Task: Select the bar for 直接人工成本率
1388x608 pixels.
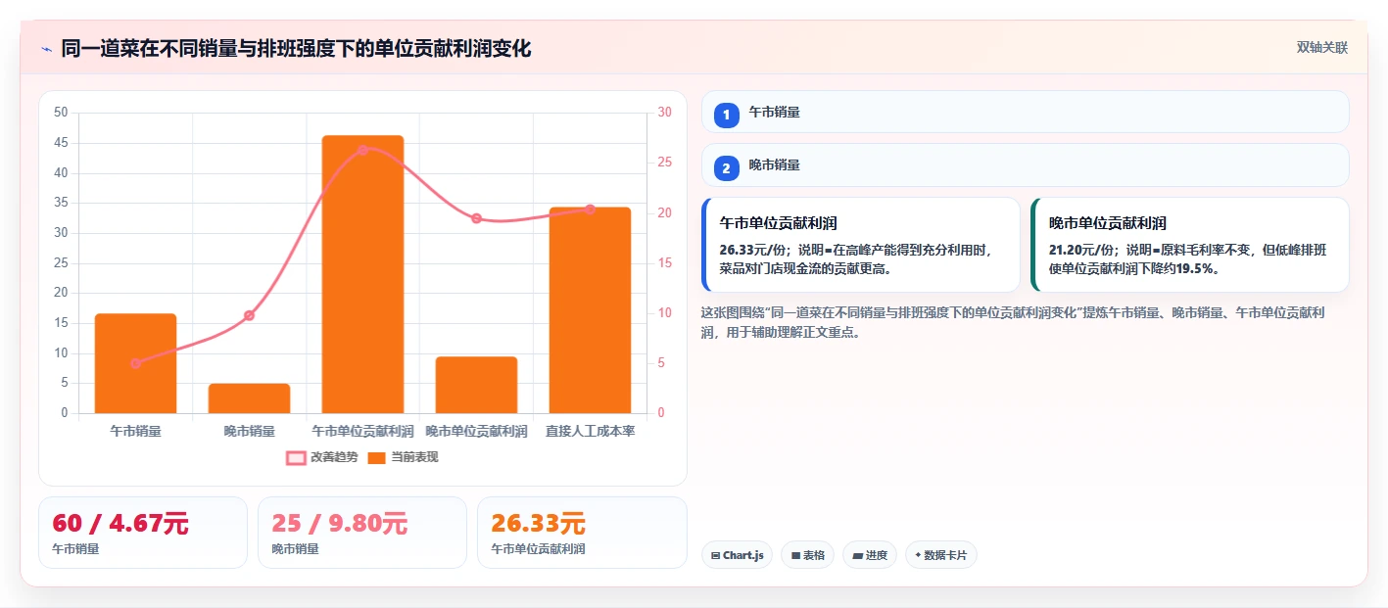Action: (x=590, y=310)
